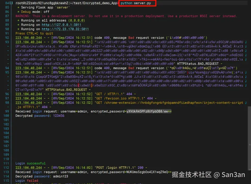
Task: Click the 'python server.py' command text
Action: pos(136,3)
